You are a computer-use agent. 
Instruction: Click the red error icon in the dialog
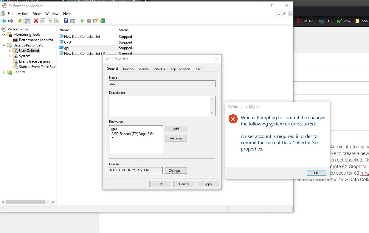coord(233,119)
